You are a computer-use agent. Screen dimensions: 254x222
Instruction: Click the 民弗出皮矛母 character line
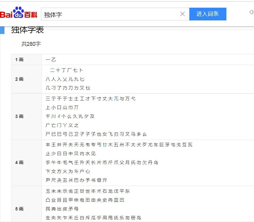click(x=62, y=209)
